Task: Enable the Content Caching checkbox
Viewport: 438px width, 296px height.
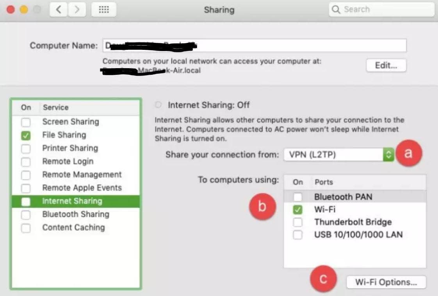Action: 26,228
